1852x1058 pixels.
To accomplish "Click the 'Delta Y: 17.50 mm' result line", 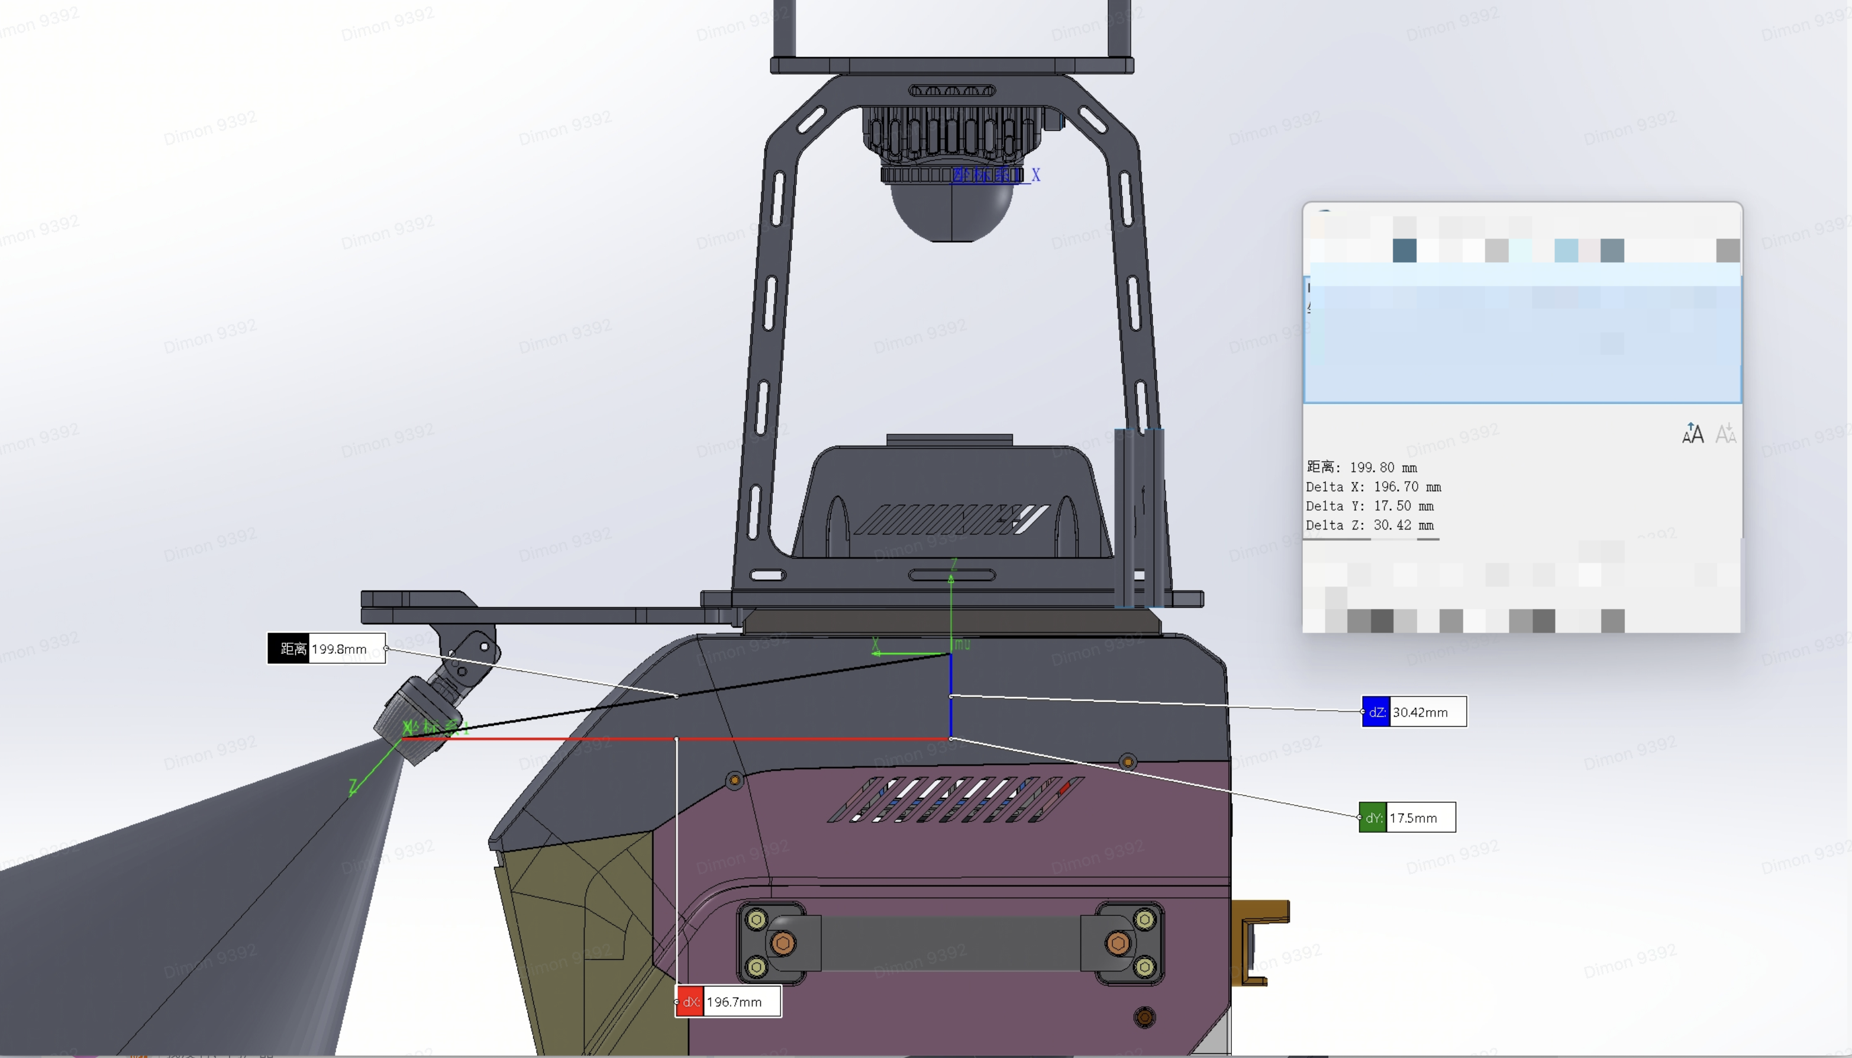I will click(x=1370, y=506).
